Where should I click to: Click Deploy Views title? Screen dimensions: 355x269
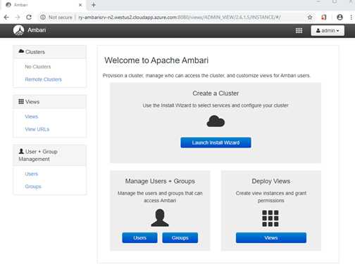[271, 181]
